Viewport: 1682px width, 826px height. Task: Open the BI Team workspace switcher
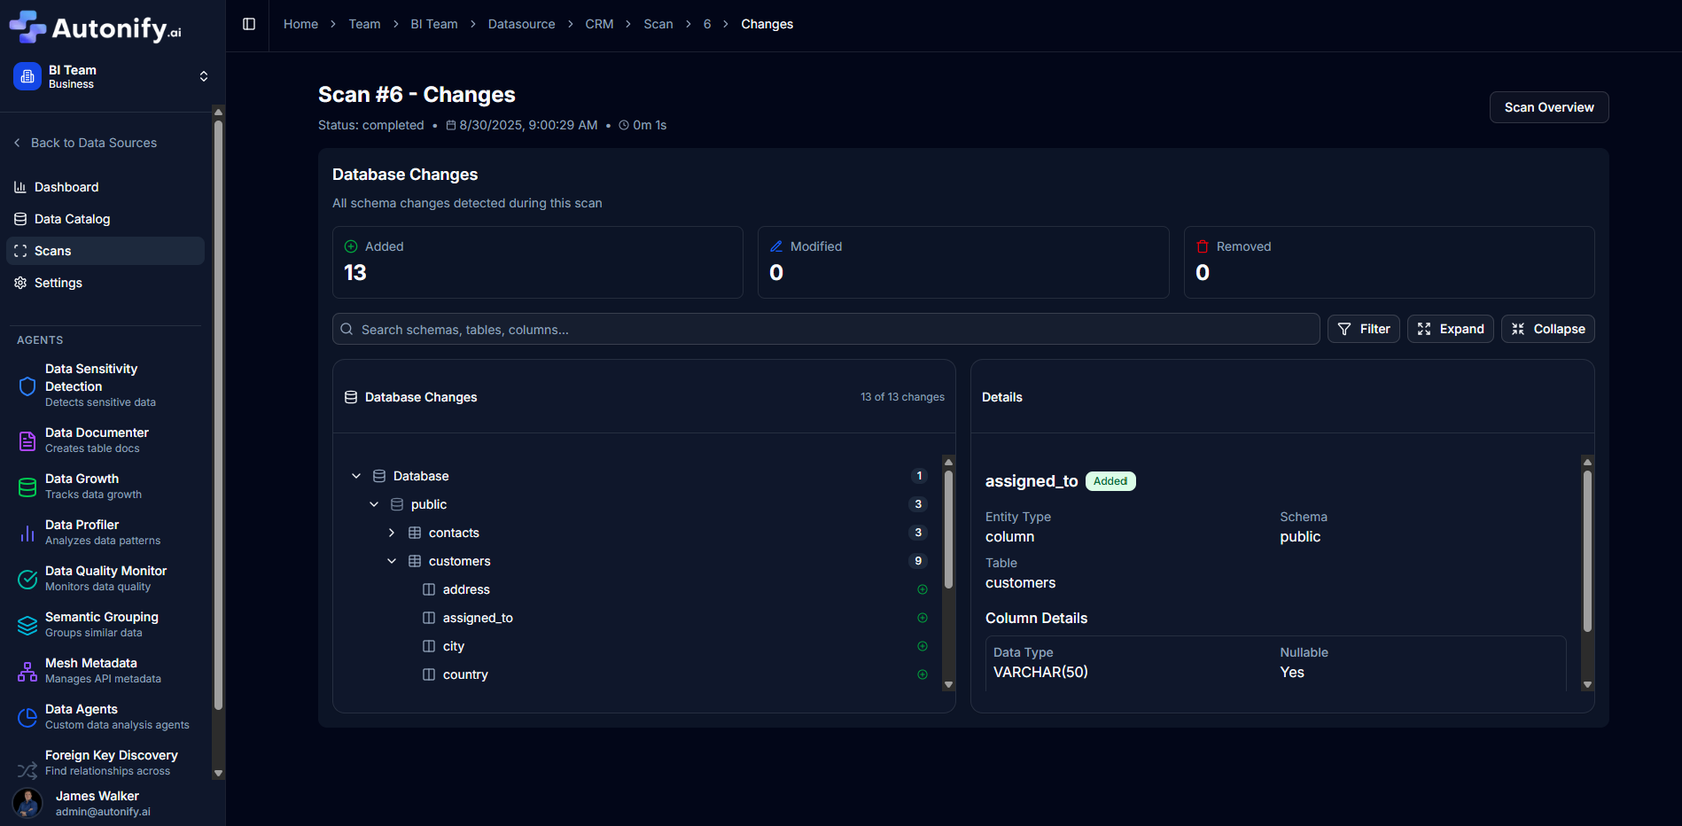[x=112, y=76]
